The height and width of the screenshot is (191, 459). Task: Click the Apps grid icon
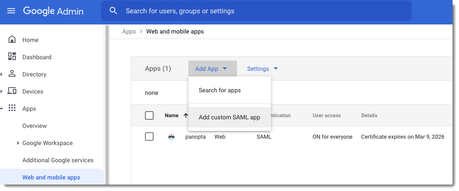pos(12,108)
